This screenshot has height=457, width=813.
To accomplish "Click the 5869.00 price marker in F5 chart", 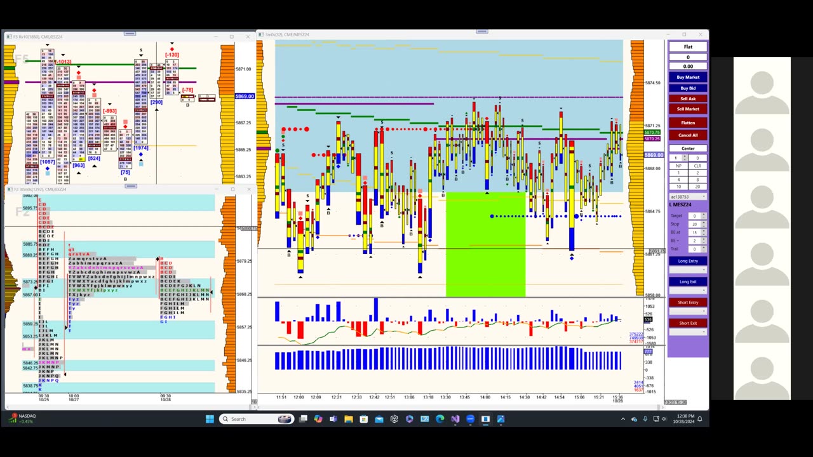I will coord(245,96).
